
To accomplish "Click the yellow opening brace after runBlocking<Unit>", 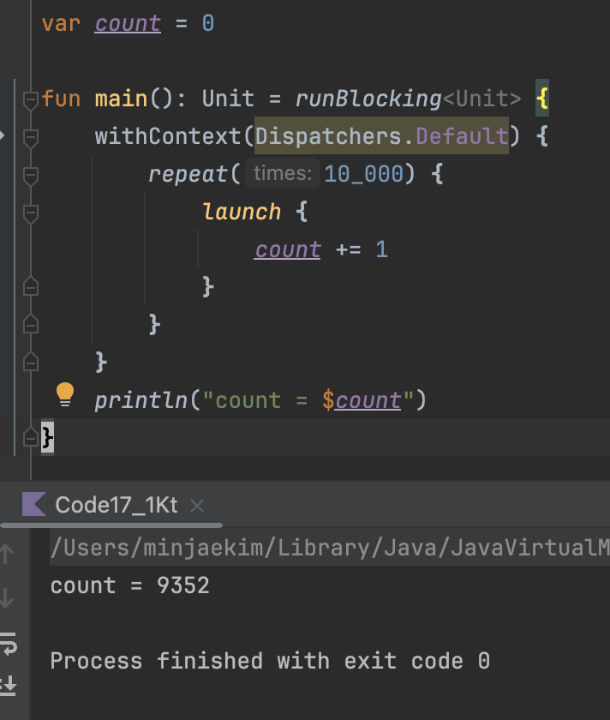I will coord(542,99).
